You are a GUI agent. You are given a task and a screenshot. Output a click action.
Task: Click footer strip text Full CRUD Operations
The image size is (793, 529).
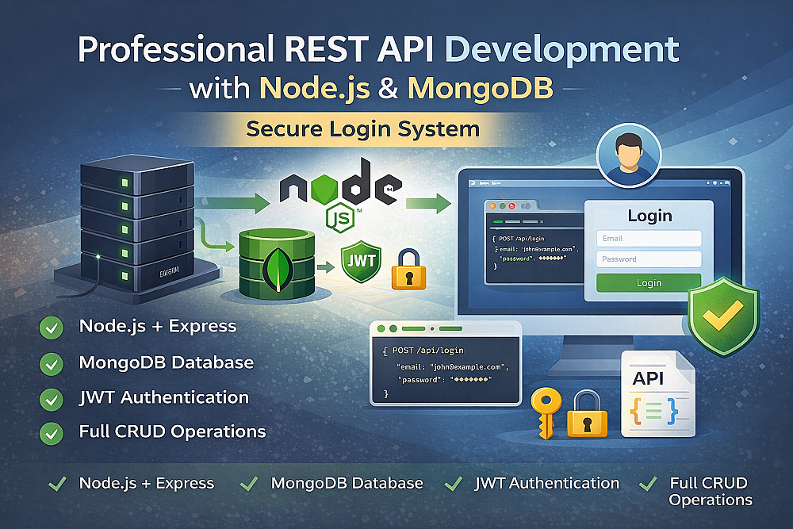click(710, 491)
